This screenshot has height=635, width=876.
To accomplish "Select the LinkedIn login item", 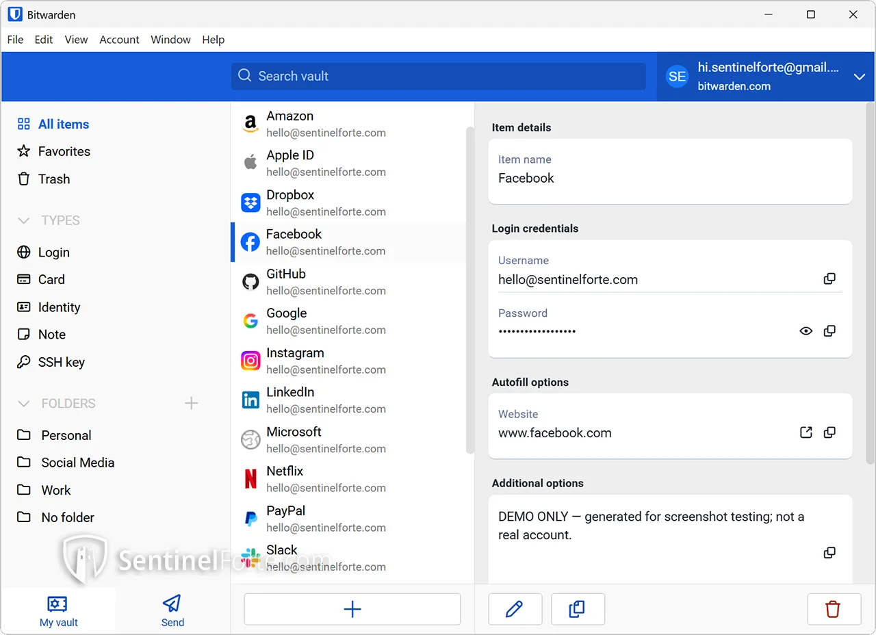I will [349, 400].
